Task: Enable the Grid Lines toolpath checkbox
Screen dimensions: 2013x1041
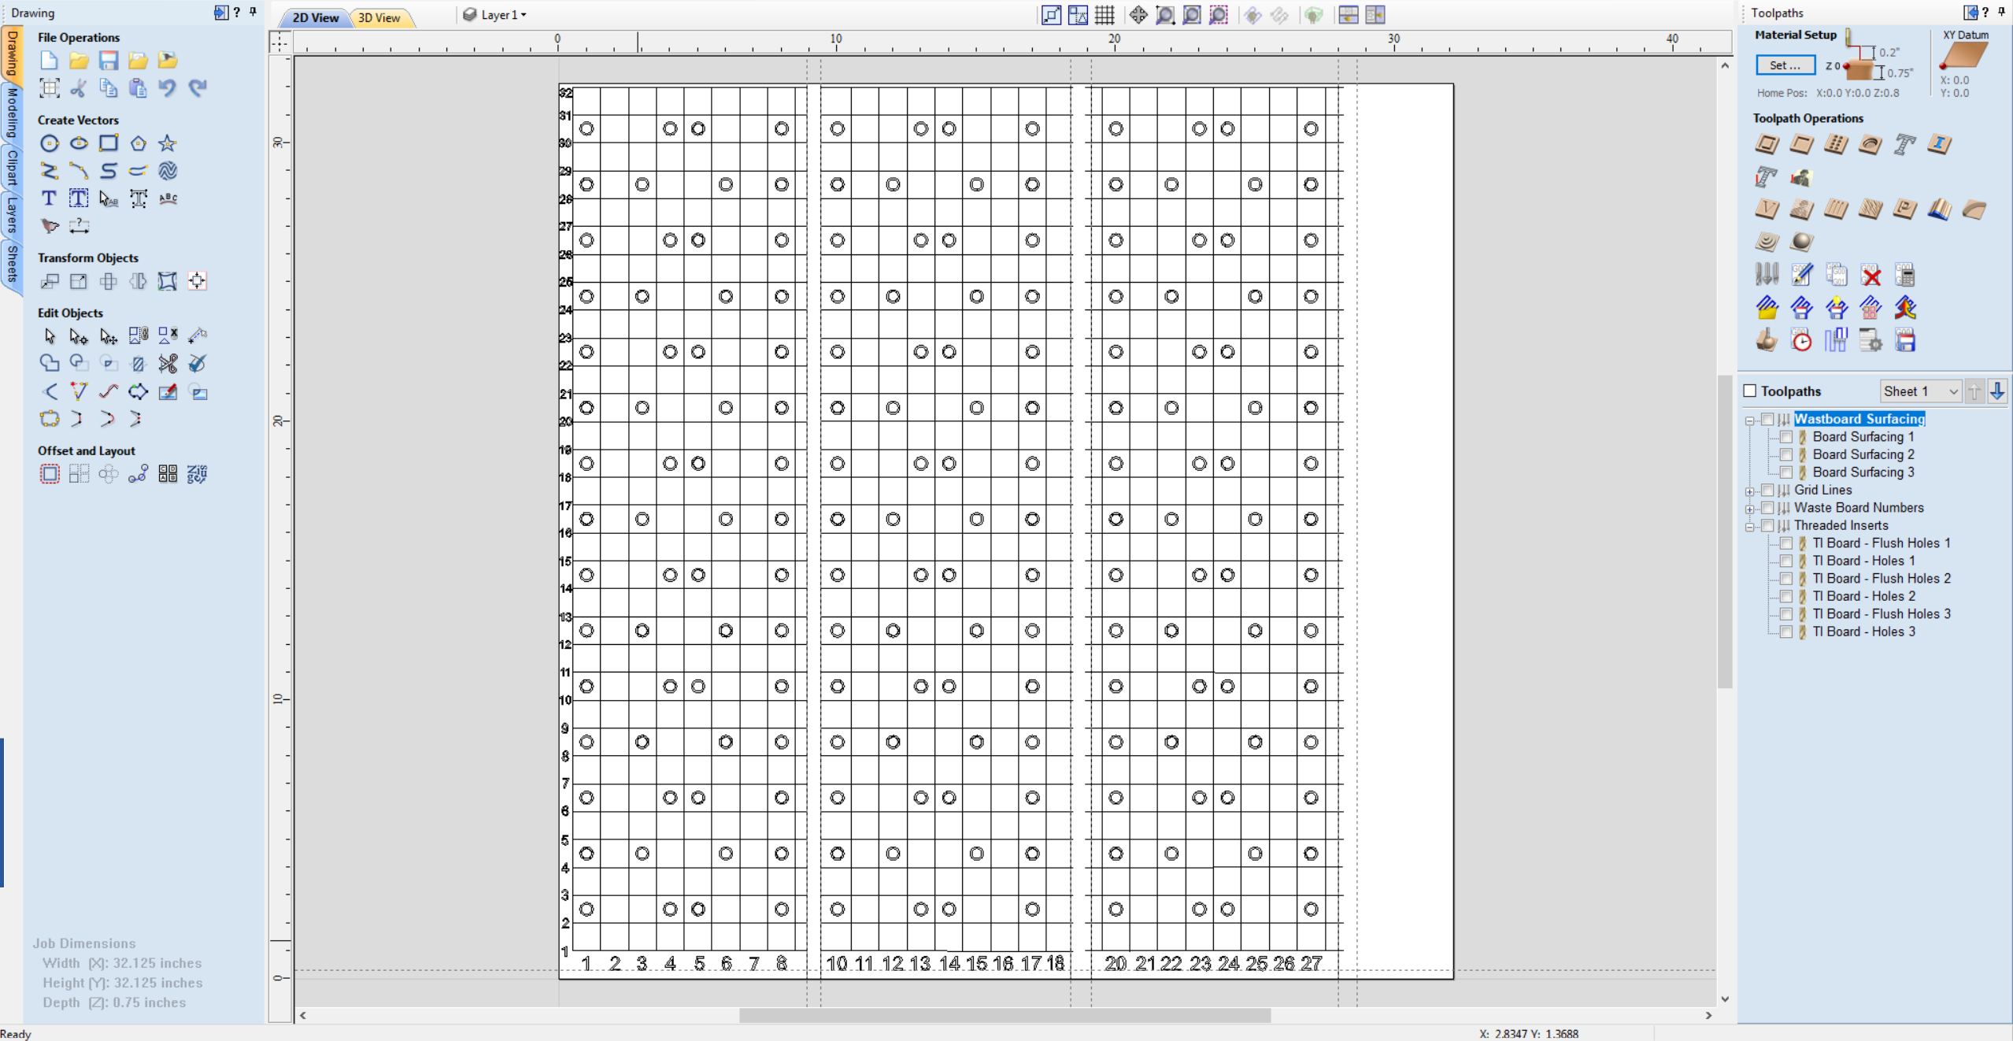Action: coord(1769,490)
